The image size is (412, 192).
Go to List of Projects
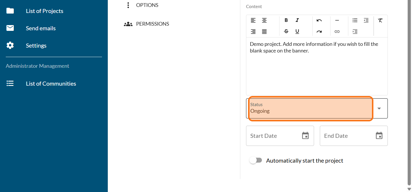click(44, 11)
